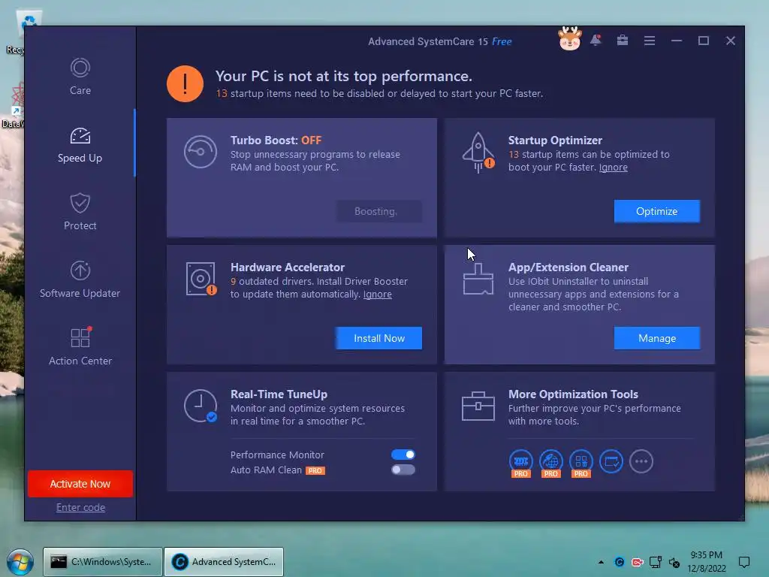The width and height of the screenshot is (769, 577).
Task: Open the Action Center tab
Action: coord(80,347)
